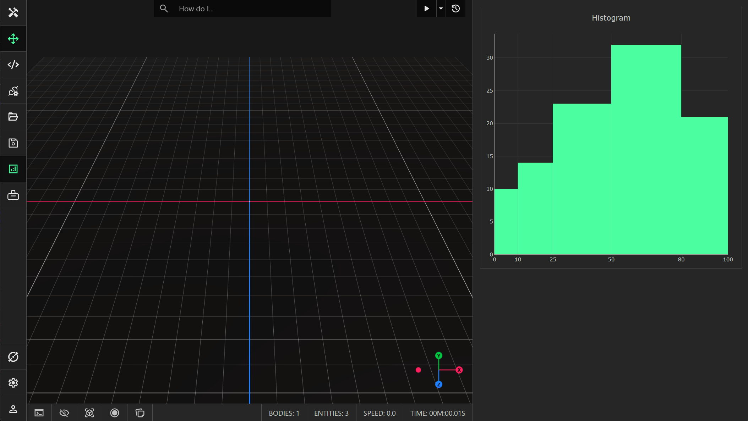Open the physics debug settings
Image resolution: width=748 pixels, height=421 pixels.
13,91
